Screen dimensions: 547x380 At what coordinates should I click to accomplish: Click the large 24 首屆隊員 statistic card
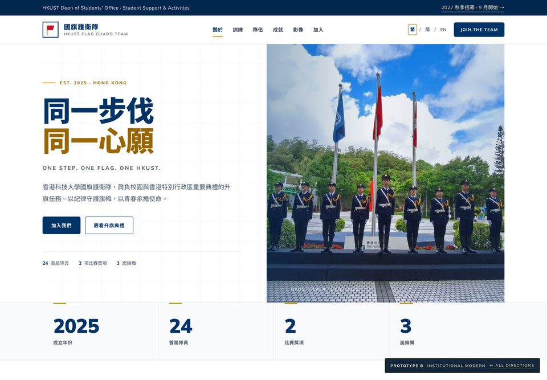[x=216, y=331]
